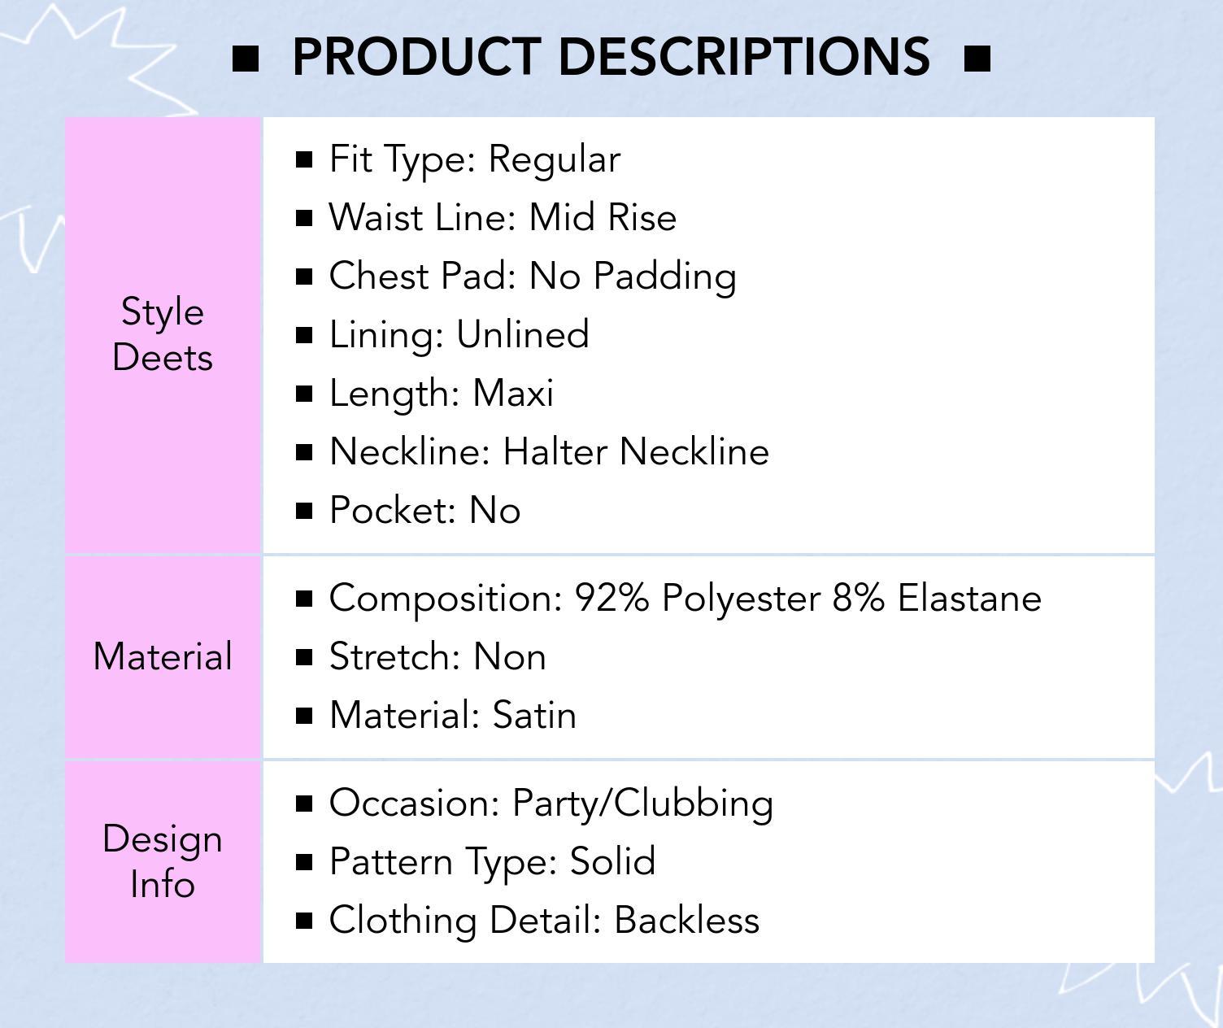The height and width of the screenshot is (1028, 1223).
Task: Click the bullet beside Fit Type: Regular
Action: click(x=305, y=159)
